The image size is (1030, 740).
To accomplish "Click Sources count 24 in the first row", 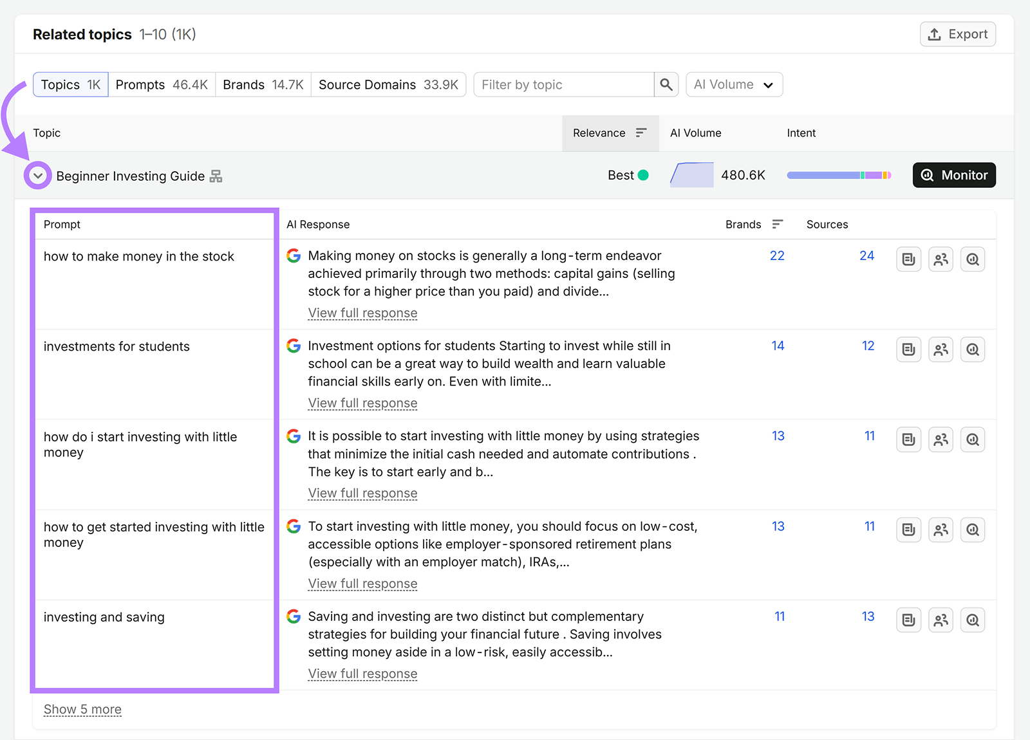I will (867, 255).
